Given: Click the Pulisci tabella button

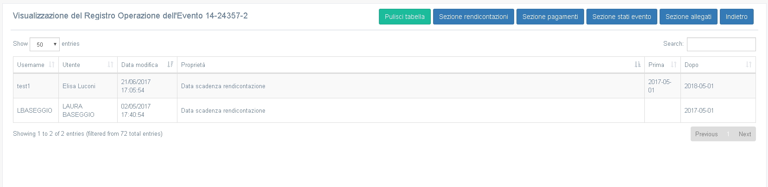Looking at the screenshot, I should click(x=405, y=17).
